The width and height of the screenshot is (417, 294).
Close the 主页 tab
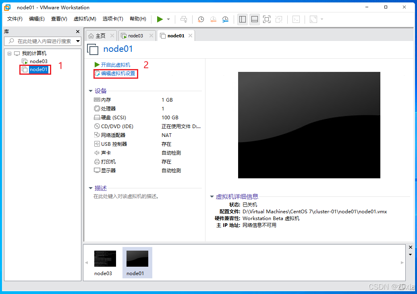click(x=112, y=35)
